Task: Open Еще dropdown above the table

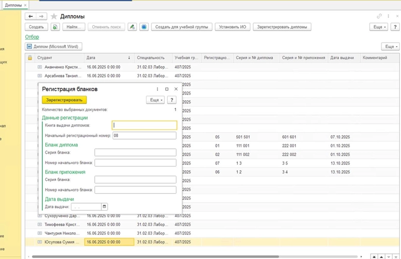Action: [390, 47]
